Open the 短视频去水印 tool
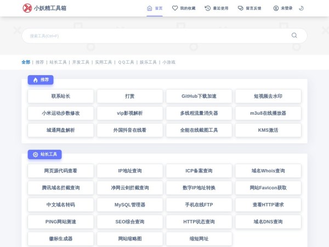 pos(268,96)
